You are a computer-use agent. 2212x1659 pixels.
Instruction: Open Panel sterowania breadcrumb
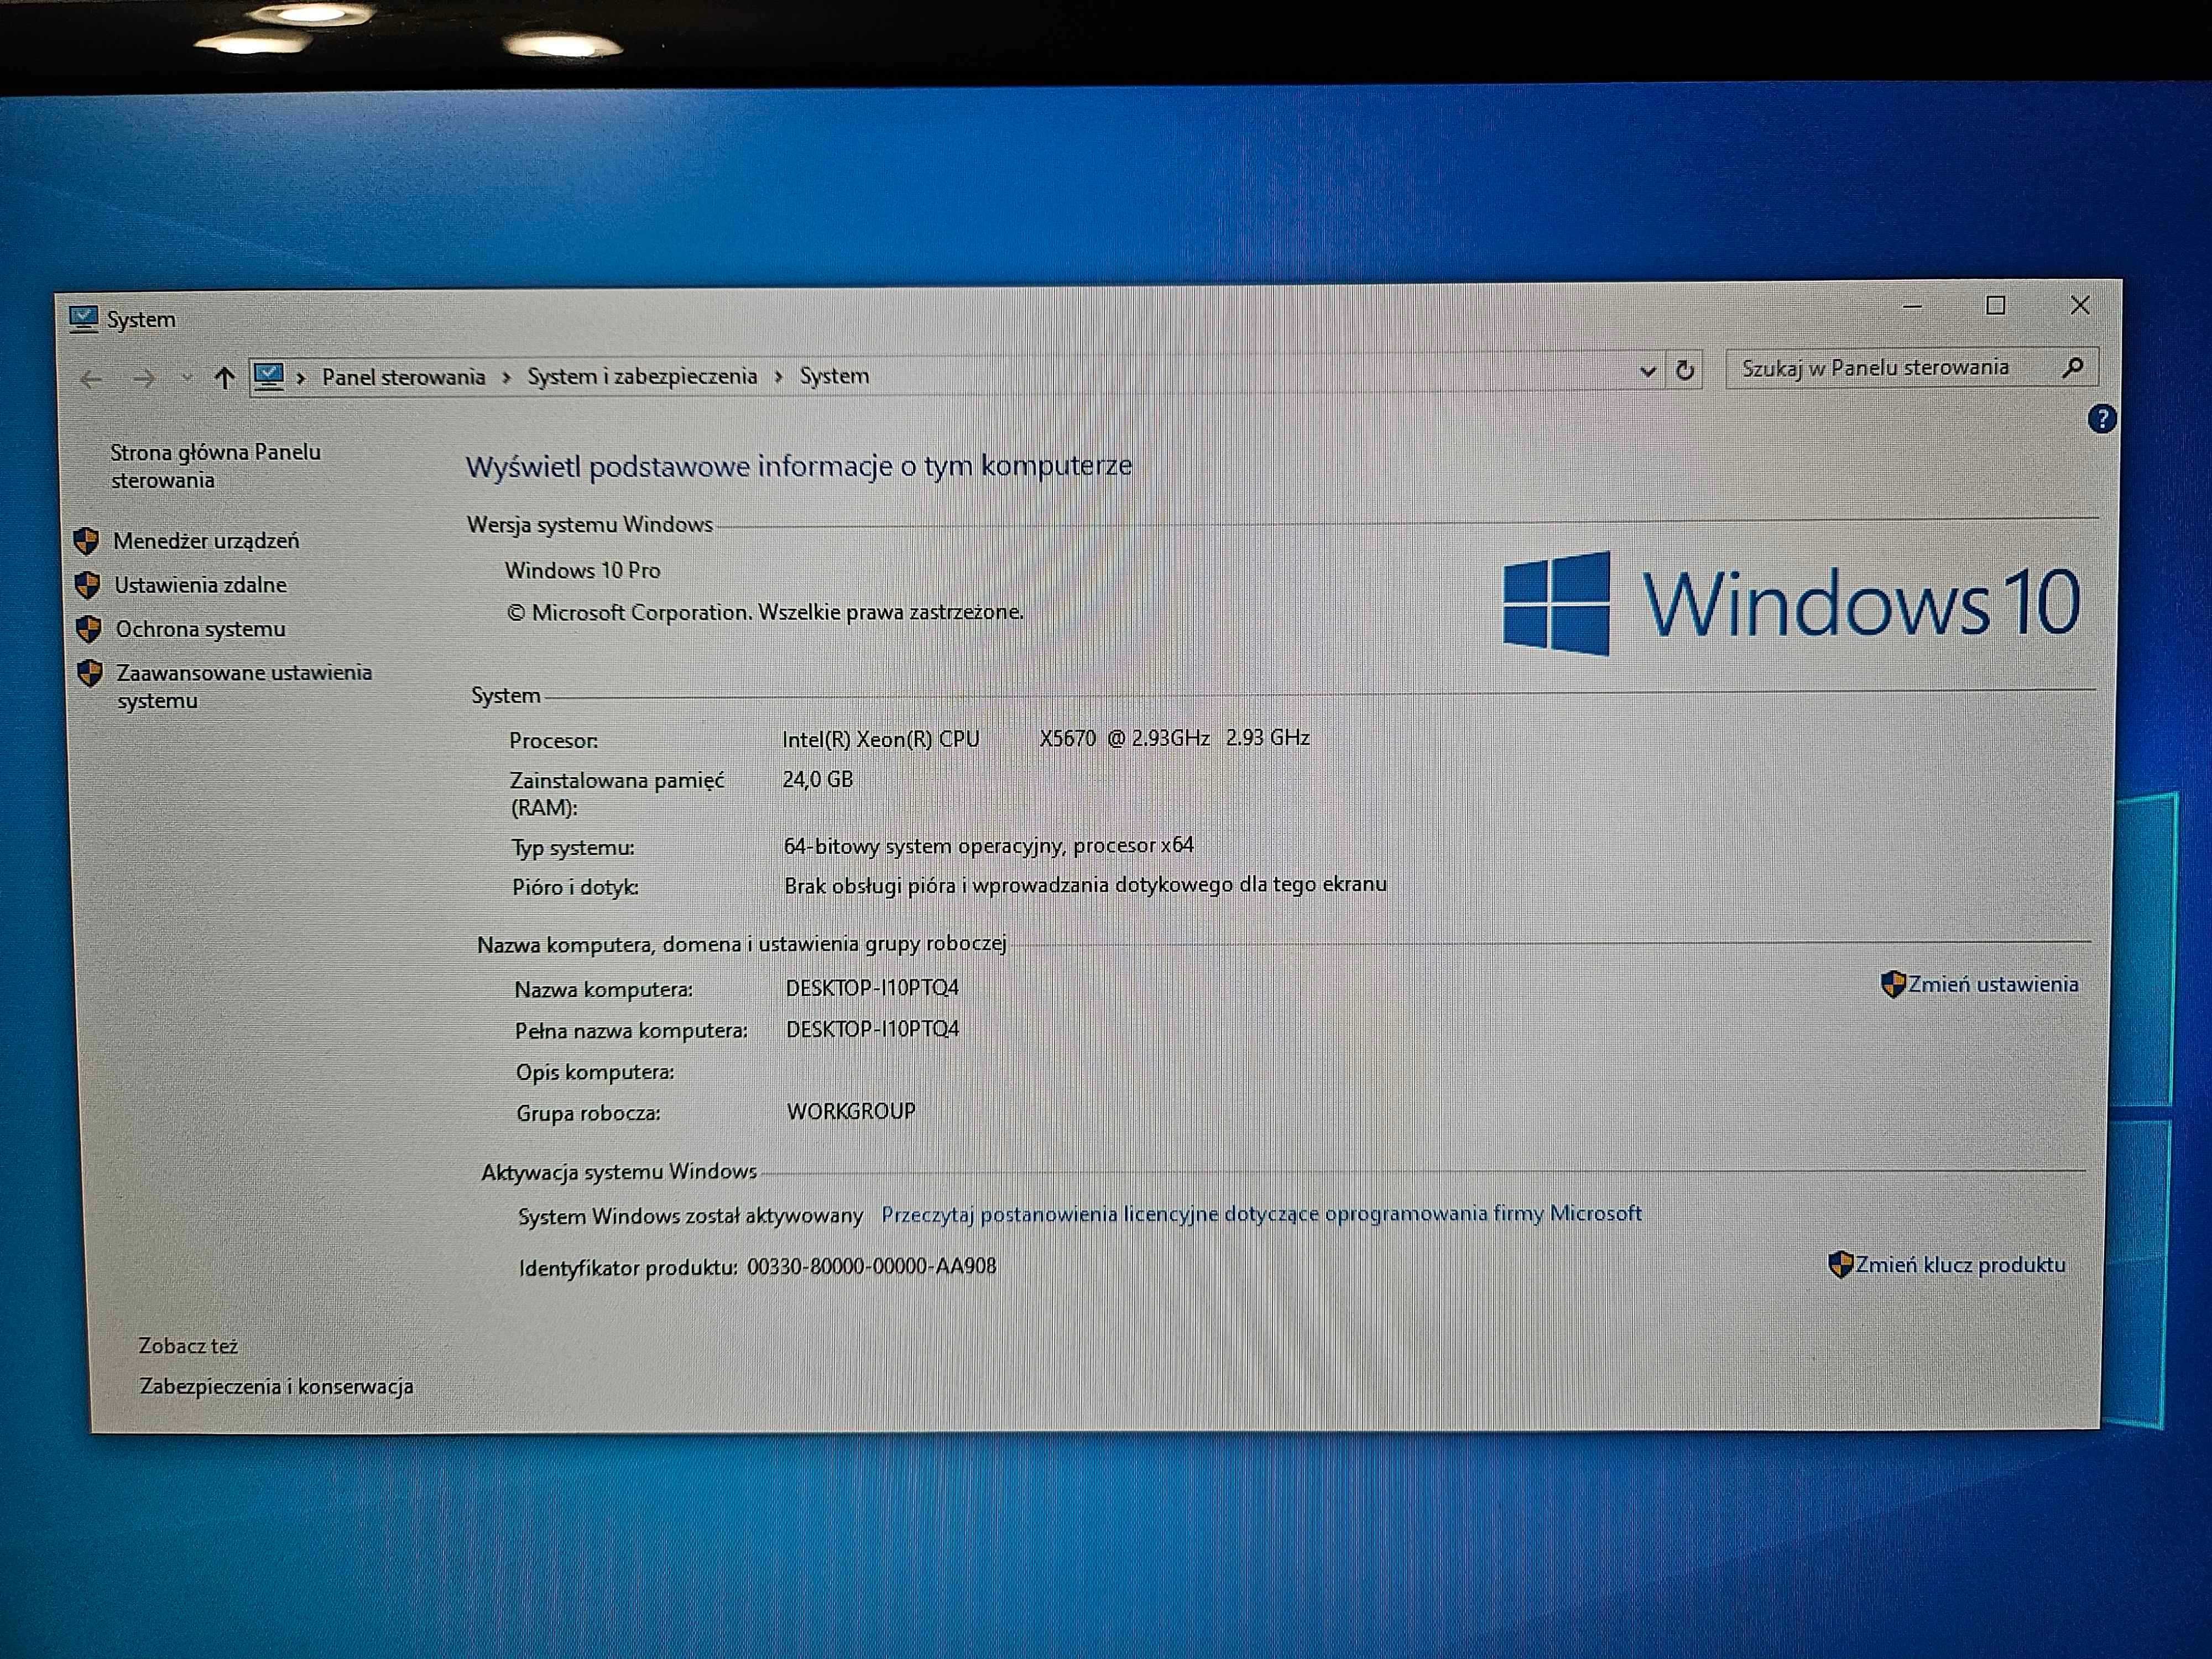point(403,377)
